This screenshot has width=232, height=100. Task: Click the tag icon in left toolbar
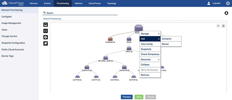tap(46, 43)
